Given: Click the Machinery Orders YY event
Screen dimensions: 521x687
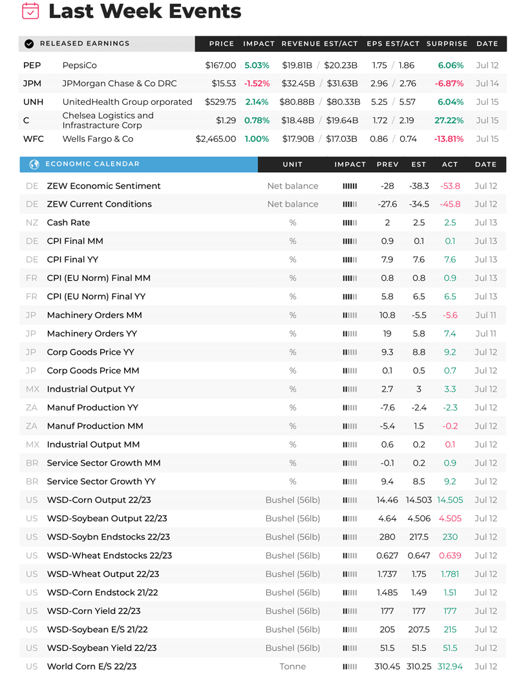Looking at the screenshot, I should tap(92, 334).
